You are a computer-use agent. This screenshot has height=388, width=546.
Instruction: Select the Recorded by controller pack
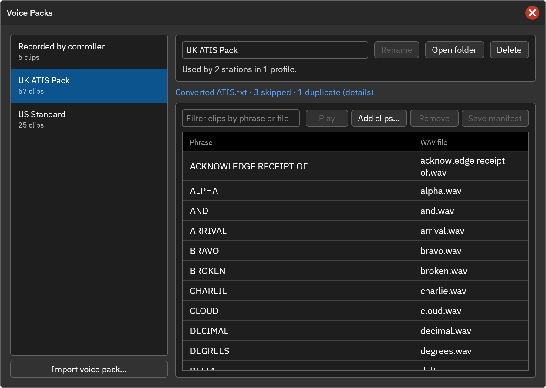89,52
